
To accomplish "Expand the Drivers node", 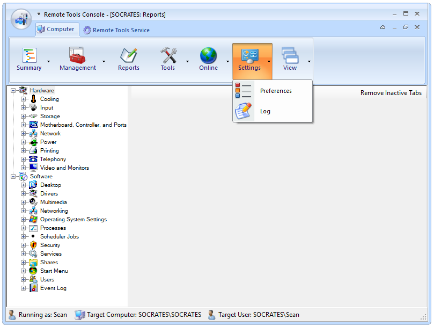I will pos(23,193).
